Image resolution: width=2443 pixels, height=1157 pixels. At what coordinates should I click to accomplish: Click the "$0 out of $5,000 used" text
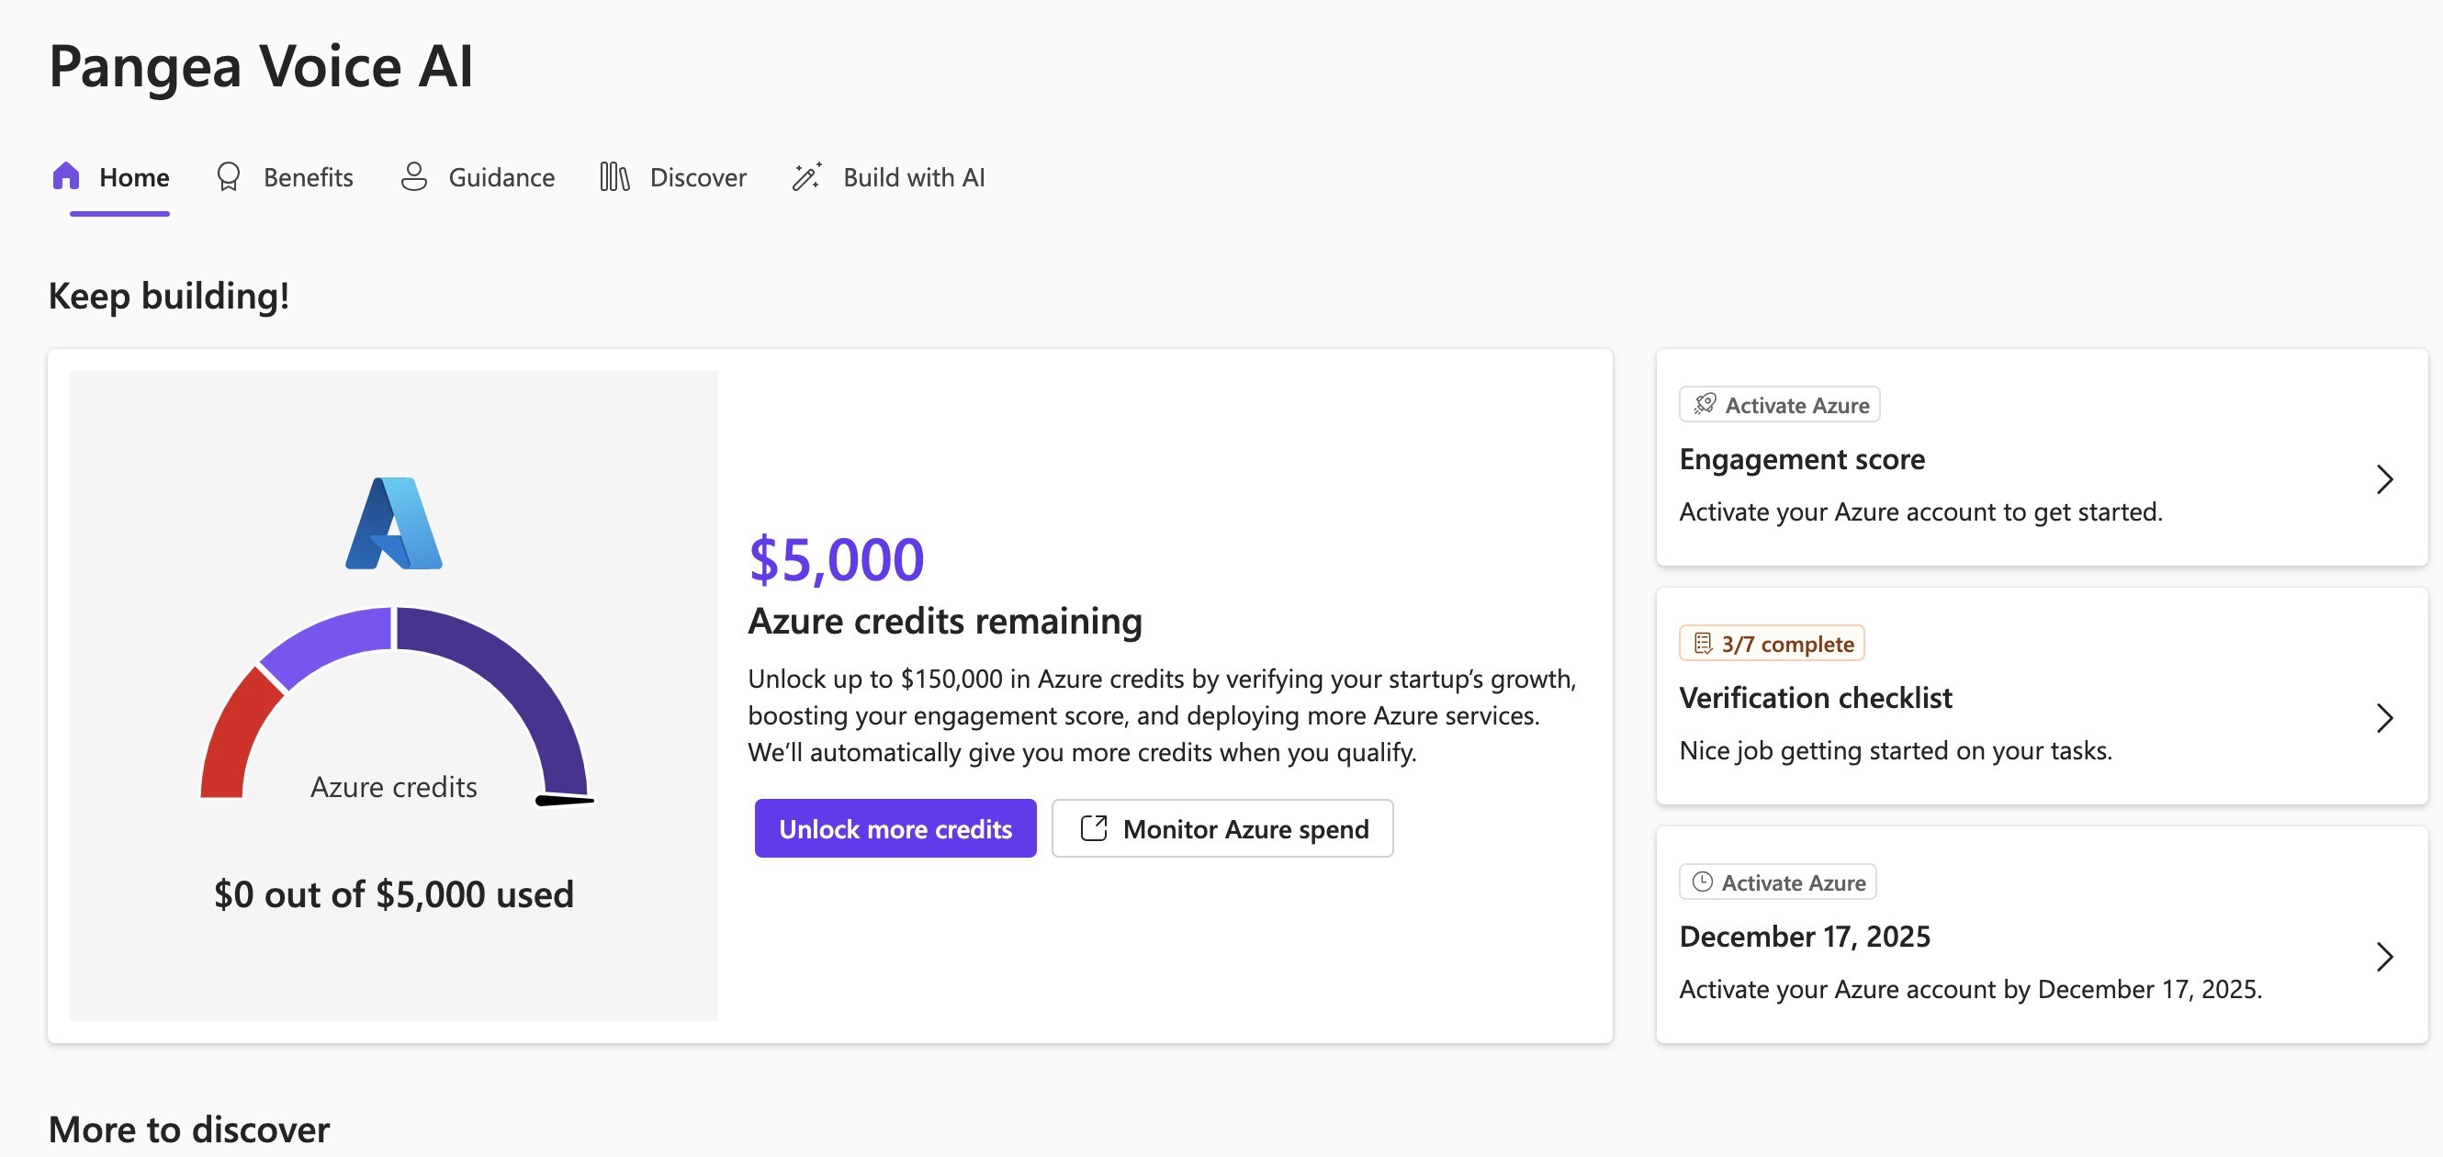click(x=394, y=894)
